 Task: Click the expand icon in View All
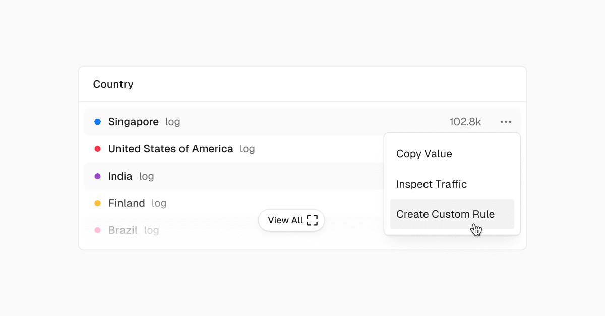tap(312, 220)
